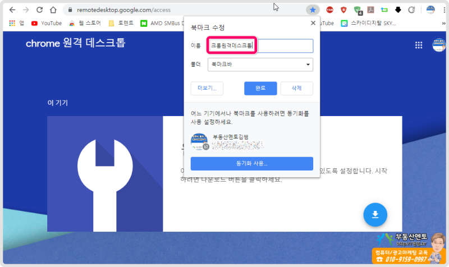Click the round blue download button
Image resolution: width=449 pixels, height=267 pixels.
[x=375, y=214]
